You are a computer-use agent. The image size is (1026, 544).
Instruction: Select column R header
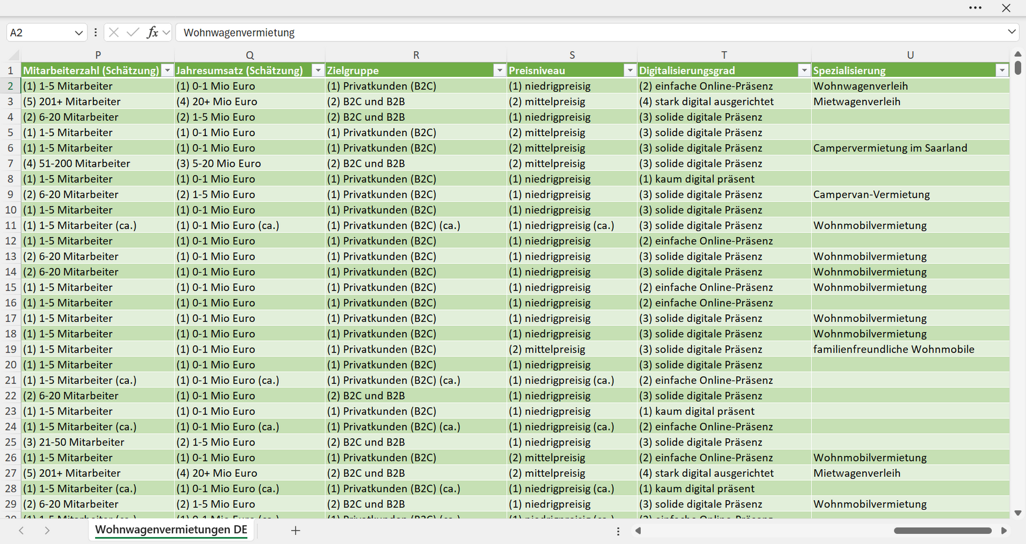[x=416, y=55]
